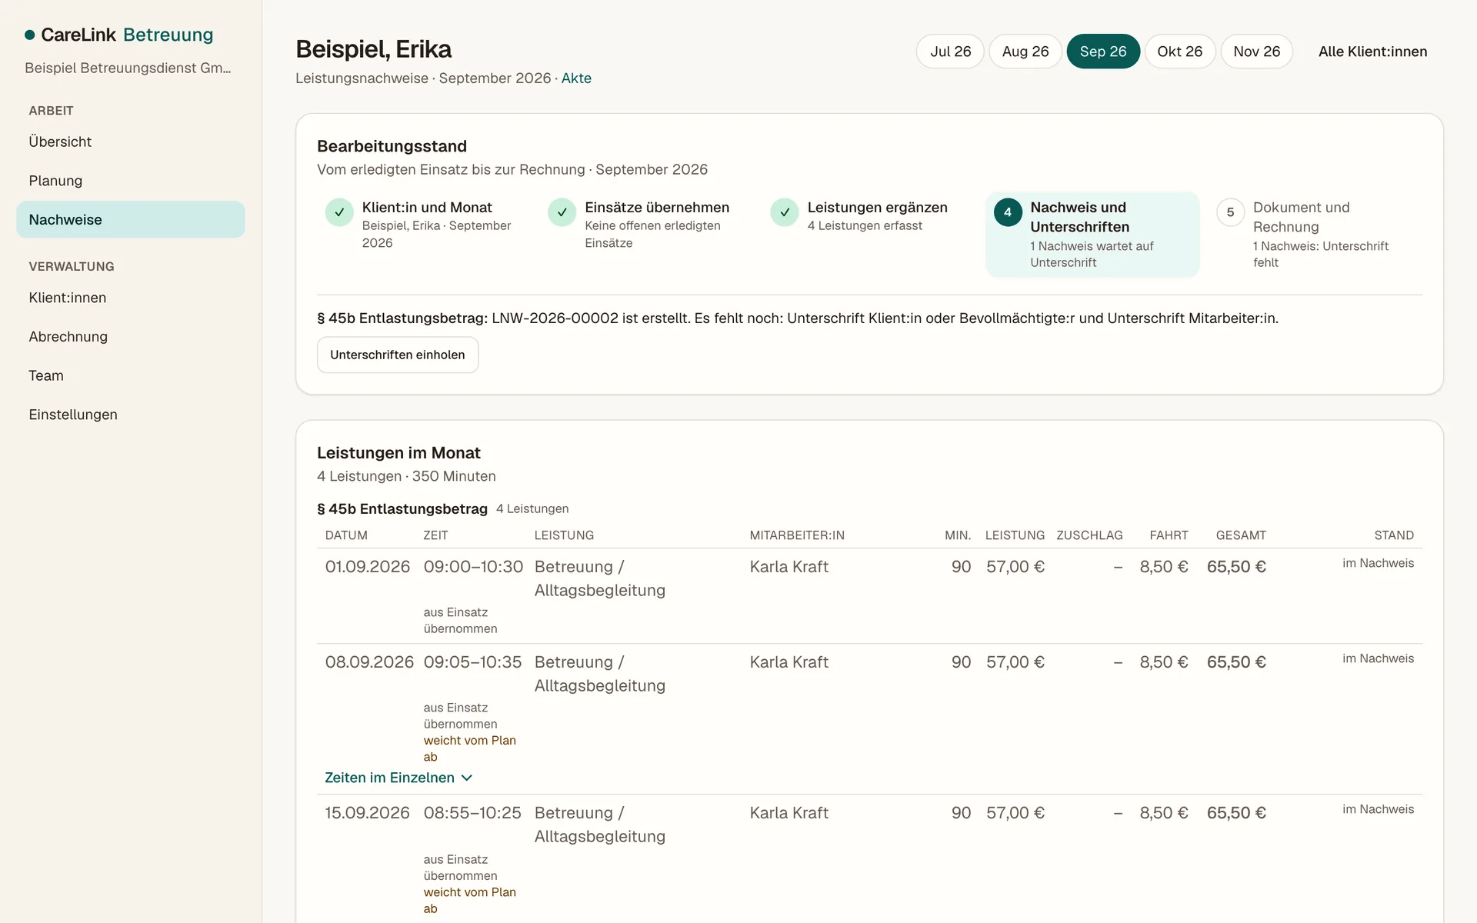This screenshot has height=923, width=1477.
Task: Open Team in the sidebar
Action: click(x=131, y=375)
